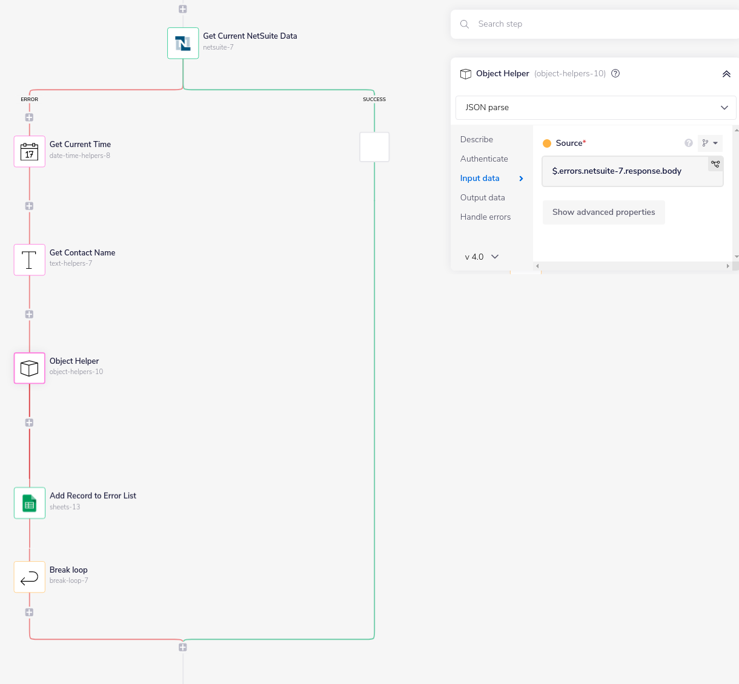Image resolution: width=739 pixels, height=684 pixels.
Task: Click Show advanced properties button
Action: [x=603, y=212]
